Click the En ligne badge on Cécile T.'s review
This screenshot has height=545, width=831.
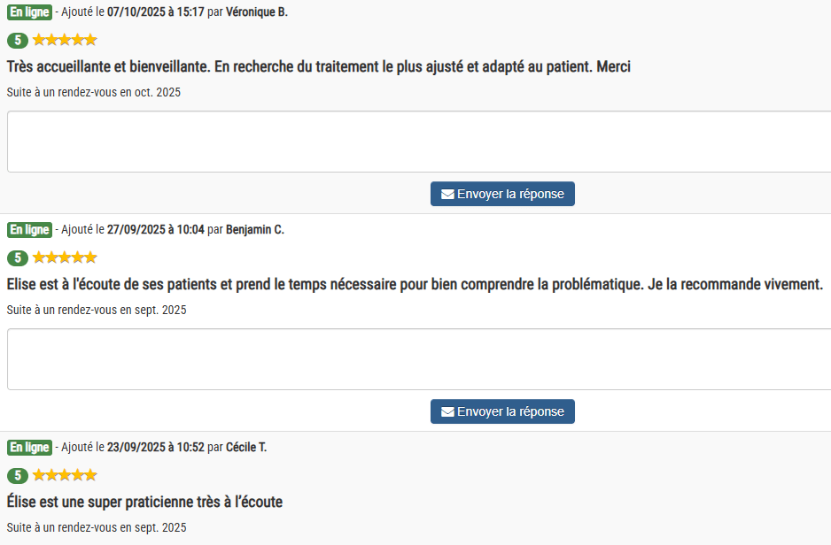pyautogui.click(x=29, y=448)
